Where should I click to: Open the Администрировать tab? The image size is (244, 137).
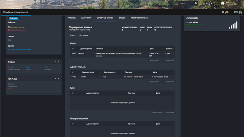(140, 18)
